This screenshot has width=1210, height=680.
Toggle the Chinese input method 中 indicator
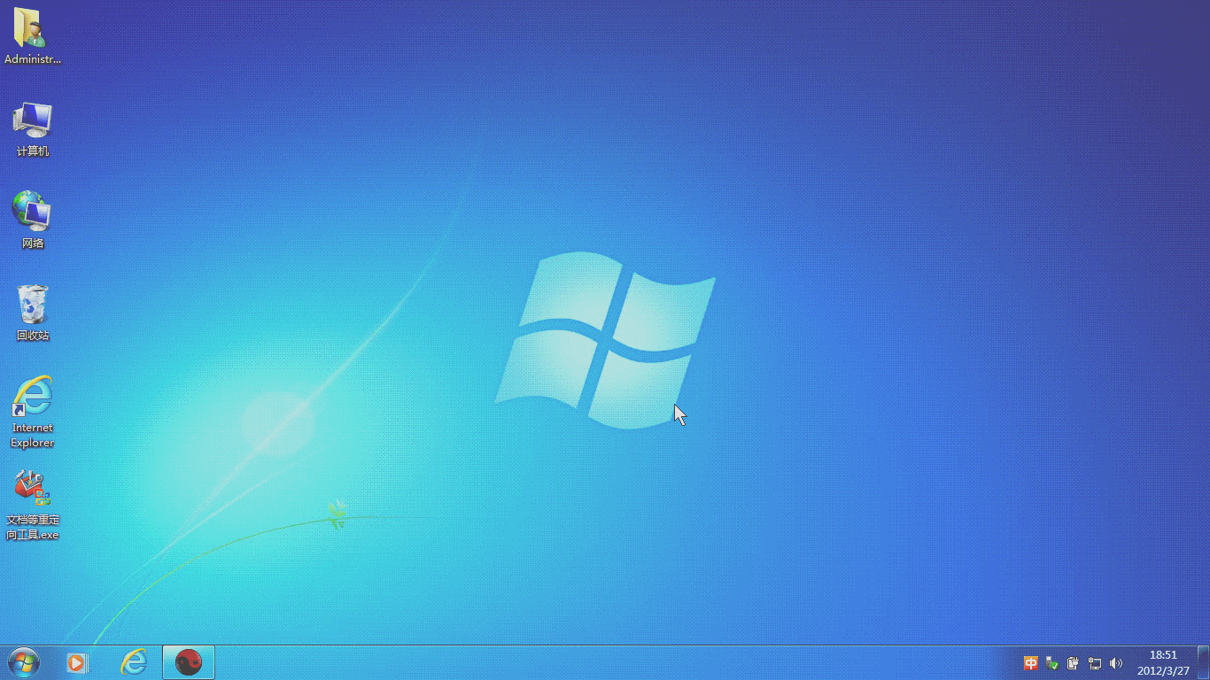(x=1030, y=663)
